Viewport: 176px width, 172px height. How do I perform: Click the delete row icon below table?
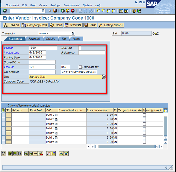pyautogui.click(x=41, y=153)
